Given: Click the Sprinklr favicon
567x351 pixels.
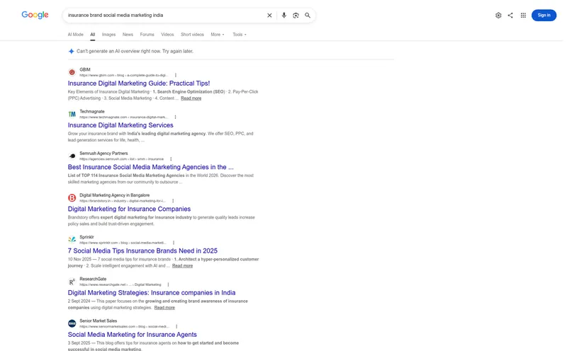Looking at the screenshot, I should pyautogui.click(x=72, y=240).
